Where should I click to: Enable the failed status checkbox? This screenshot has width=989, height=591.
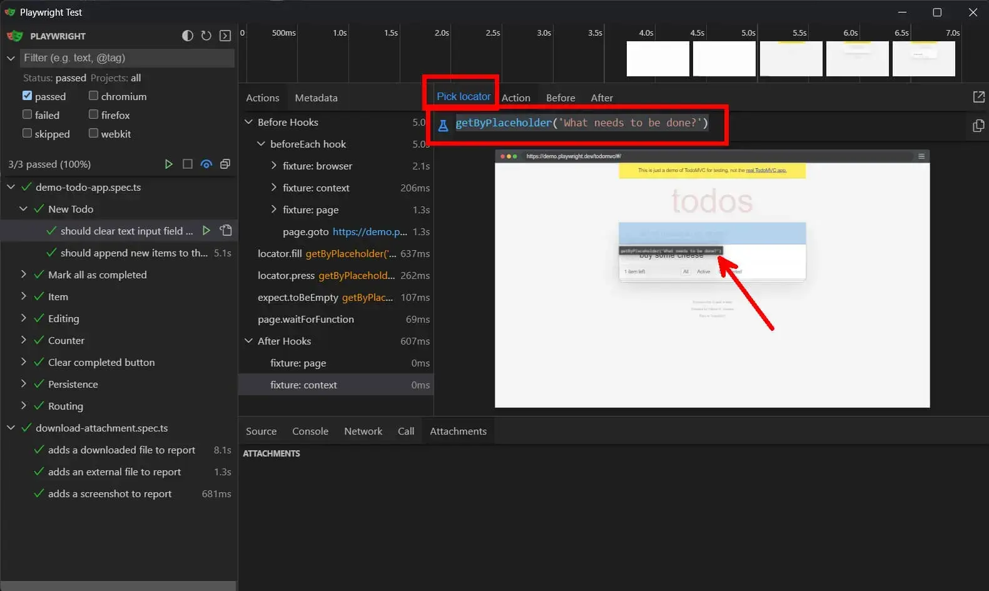[27, 114]
